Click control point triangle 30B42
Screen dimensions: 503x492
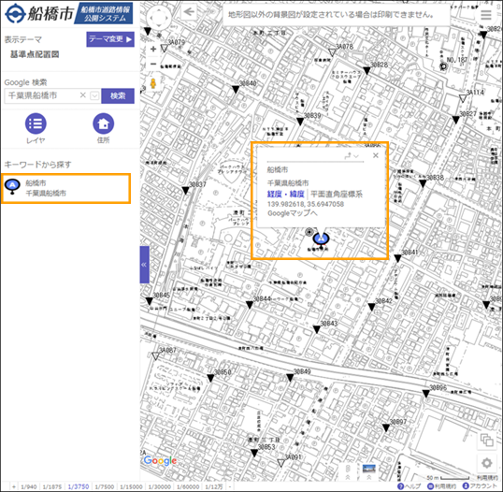coord(371,307)
